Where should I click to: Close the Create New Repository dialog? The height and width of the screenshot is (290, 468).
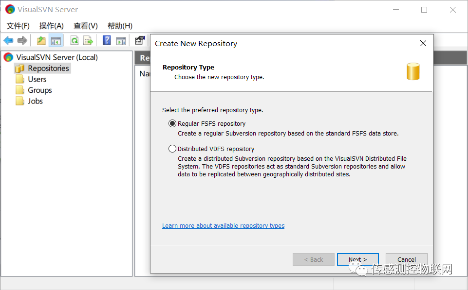click(x=423, y=43)
